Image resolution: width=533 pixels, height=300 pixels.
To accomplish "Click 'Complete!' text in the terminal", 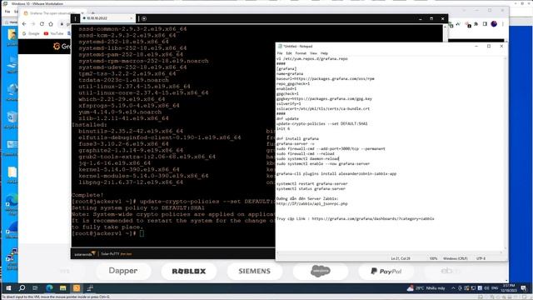I will [x=87, y=195].
